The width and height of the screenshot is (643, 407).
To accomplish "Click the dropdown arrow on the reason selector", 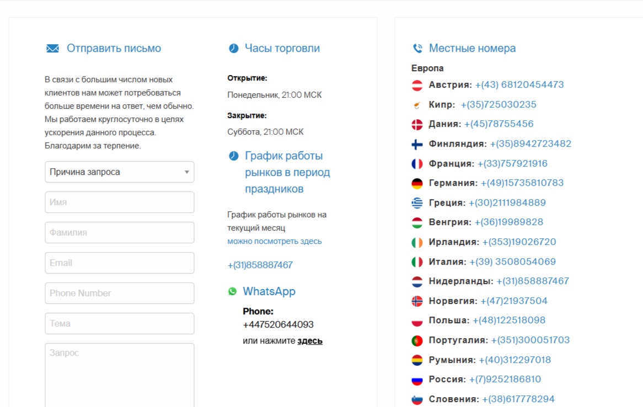I will click(x=187, y=172).
